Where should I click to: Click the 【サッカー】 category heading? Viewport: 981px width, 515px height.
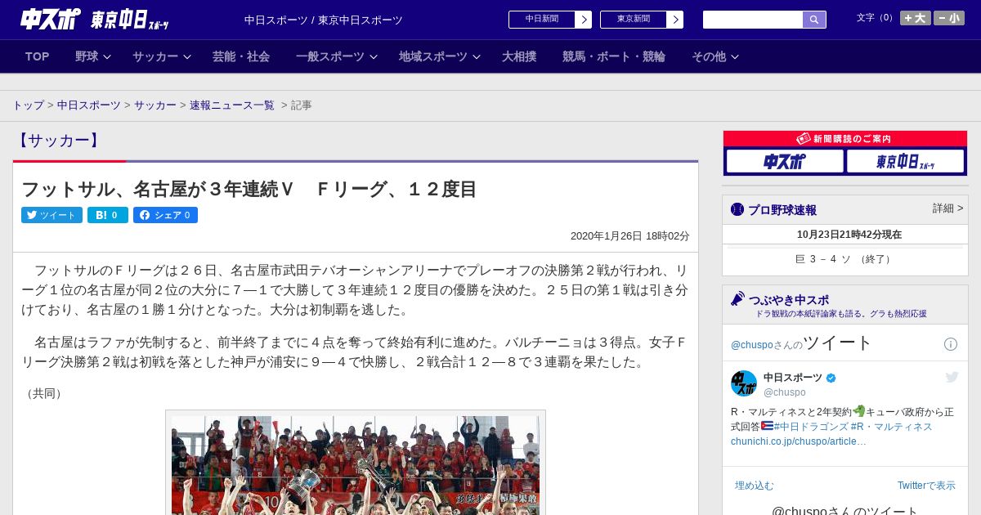click(59, 141)
